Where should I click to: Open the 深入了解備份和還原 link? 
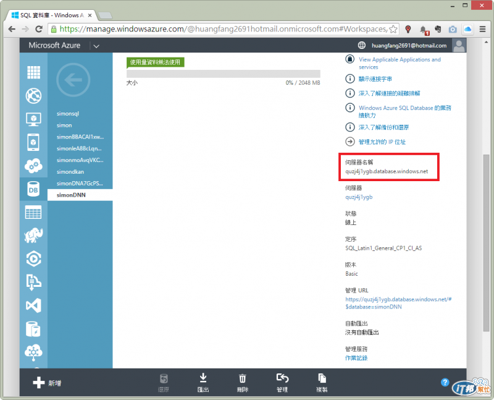coord(383,127)
